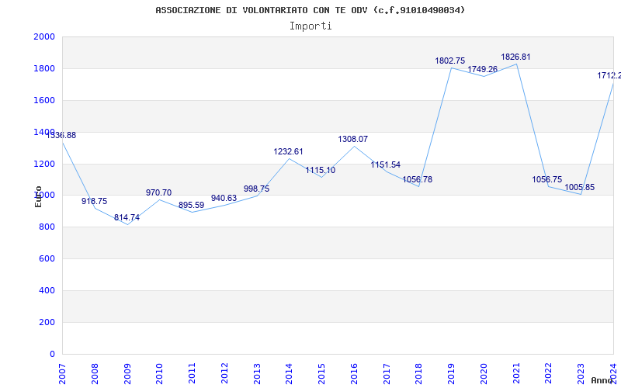Image resolution: width=621 pixels, height=388 pixels.
Task: Select the data label 1336.88
Action: pyautogui.click(x=61, y=135)
